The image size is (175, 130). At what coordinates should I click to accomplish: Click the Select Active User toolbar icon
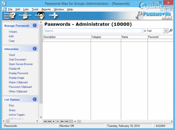(x=9, y=16)
